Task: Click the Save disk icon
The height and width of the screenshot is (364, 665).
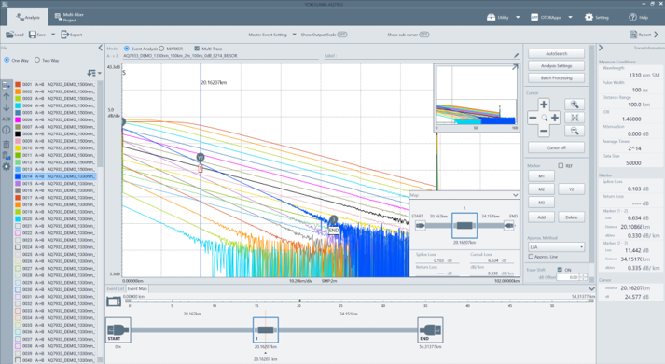Action: pyautogui.click(x=33, y=35)
